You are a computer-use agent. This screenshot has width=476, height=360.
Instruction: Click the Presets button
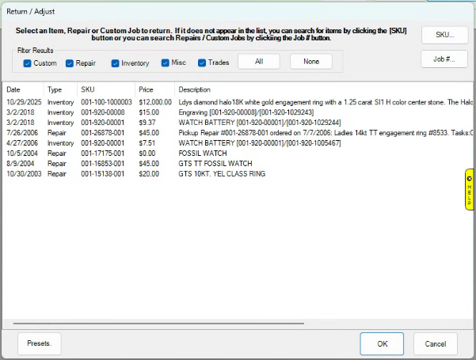point(39,343)
